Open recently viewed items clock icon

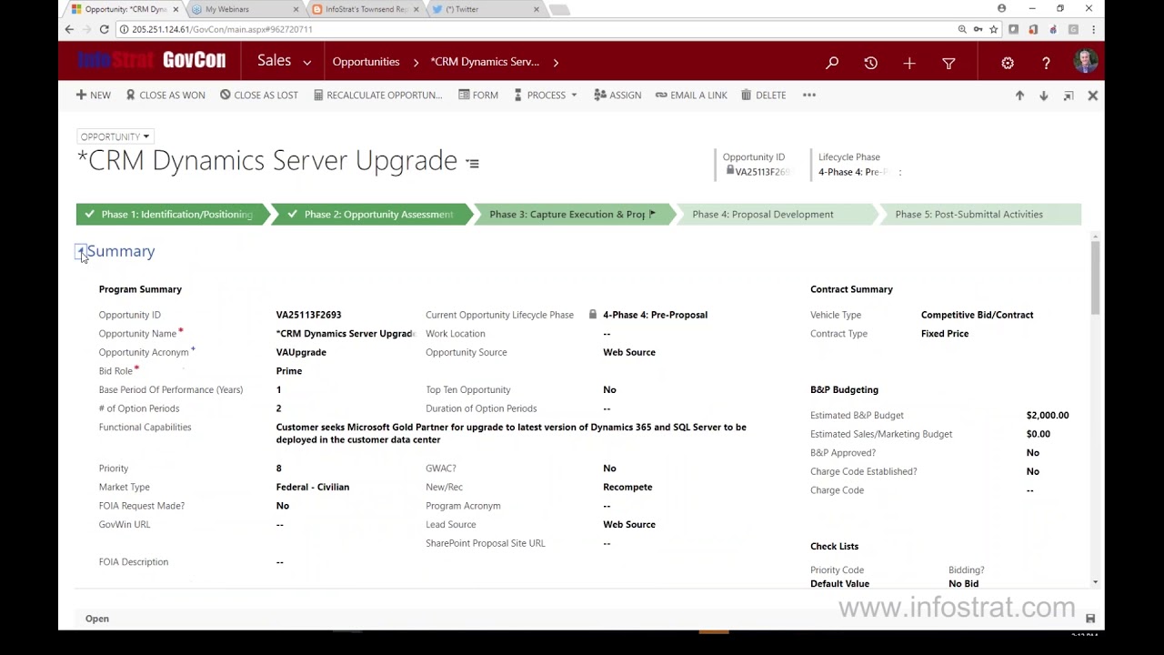(871, 63)
